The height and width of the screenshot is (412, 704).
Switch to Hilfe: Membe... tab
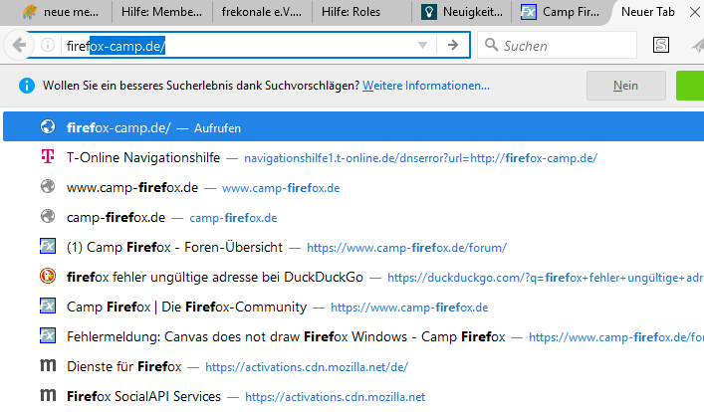click(161, 12)
